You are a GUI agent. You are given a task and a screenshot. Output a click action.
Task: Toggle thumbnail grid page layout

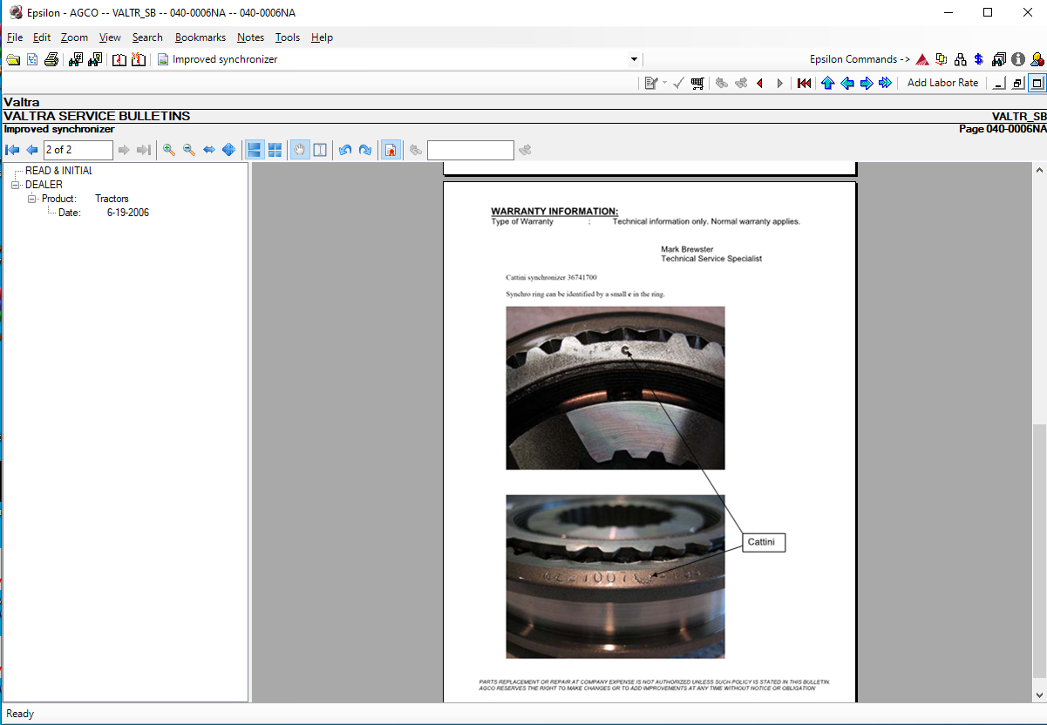coord(275,150)
